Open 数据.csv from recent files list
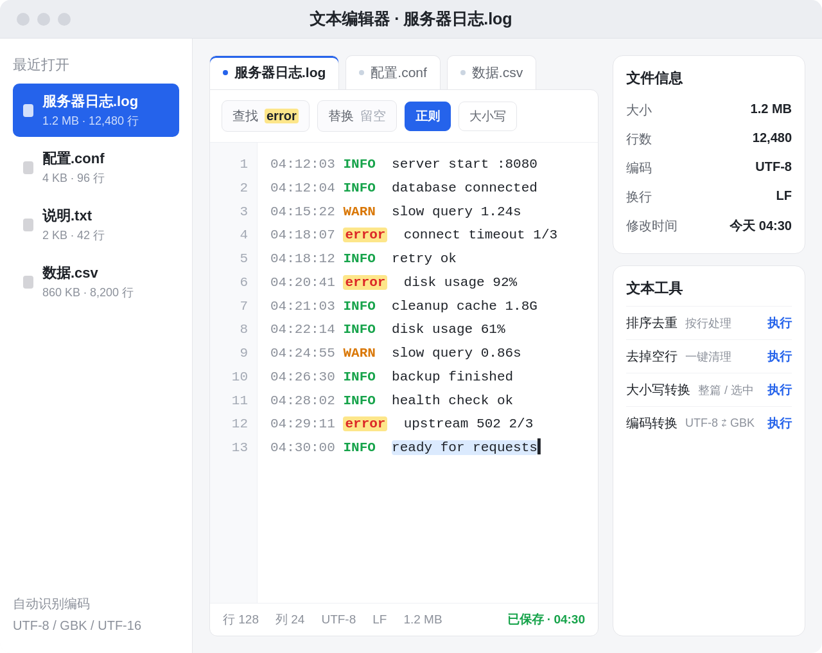This screenshot has height=653, width=822. [96, 282]
